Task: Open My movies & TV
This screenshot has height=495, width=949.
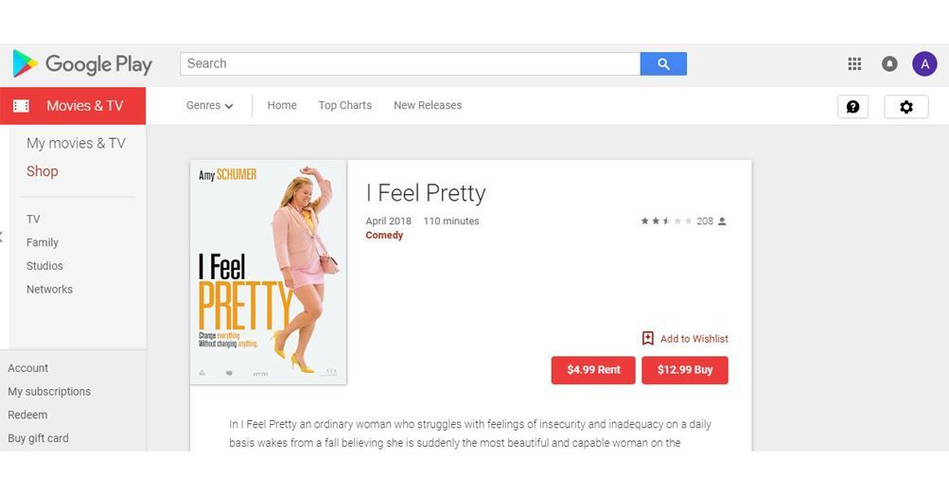Action: click(x=76, y=144)
